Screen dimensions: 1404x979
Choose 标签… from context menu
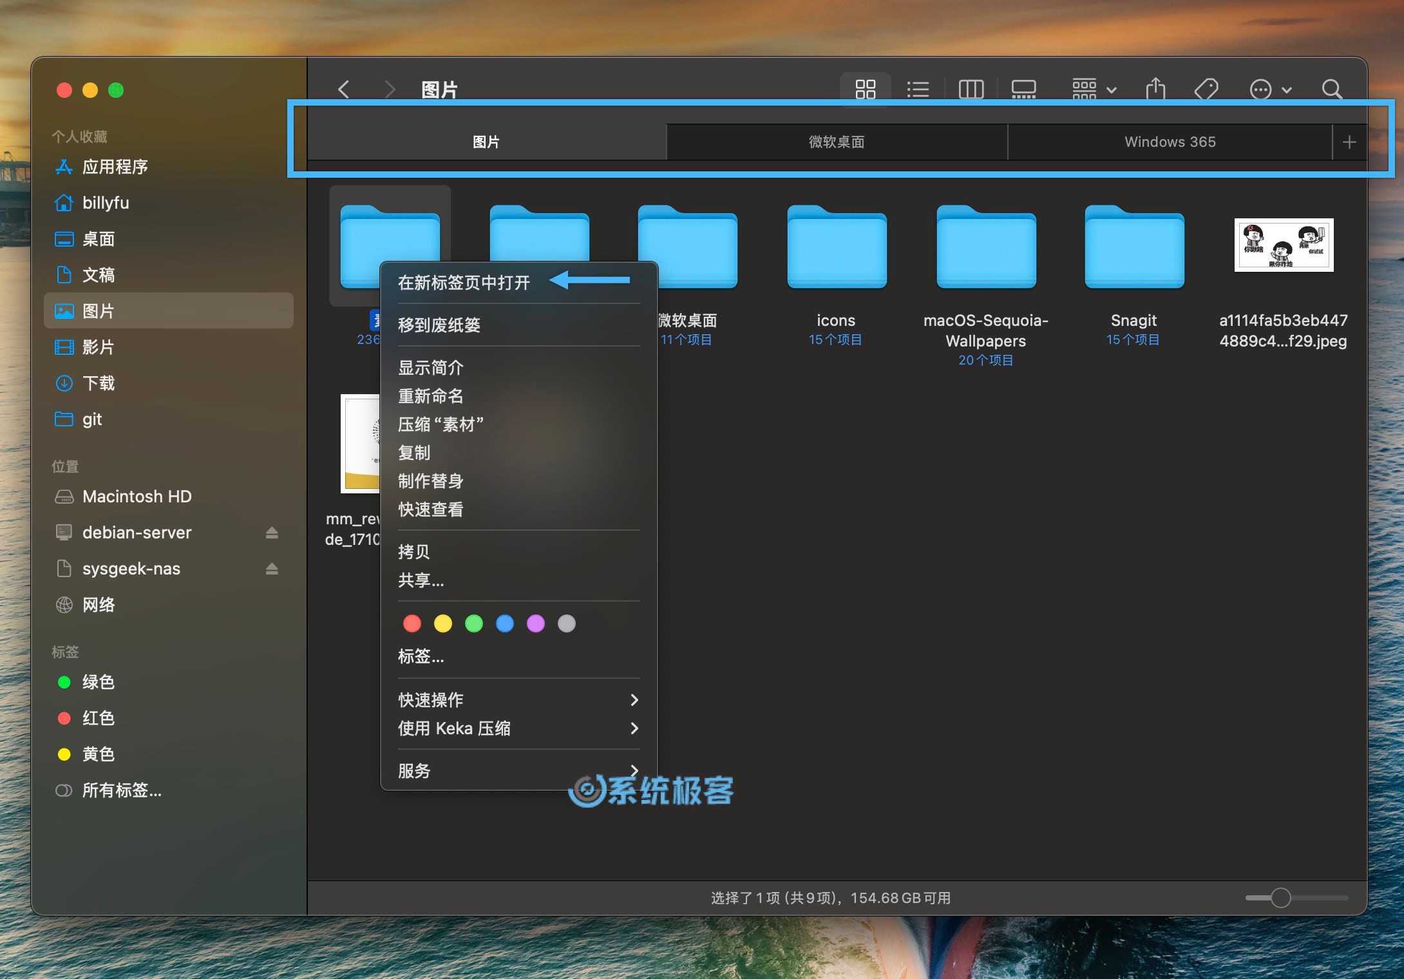tap(519, 656)
